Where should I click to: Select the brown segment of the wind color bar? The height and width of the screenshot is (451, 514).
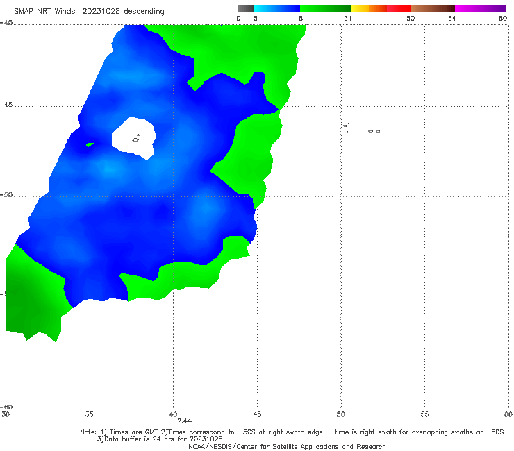[x=433, y=8]
